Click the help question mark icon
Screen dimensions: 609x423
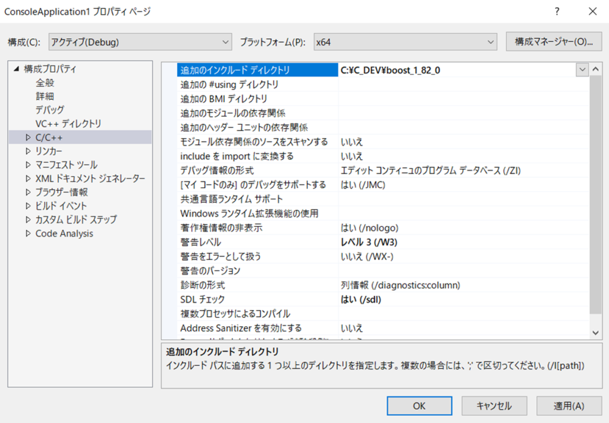[557, 11]
